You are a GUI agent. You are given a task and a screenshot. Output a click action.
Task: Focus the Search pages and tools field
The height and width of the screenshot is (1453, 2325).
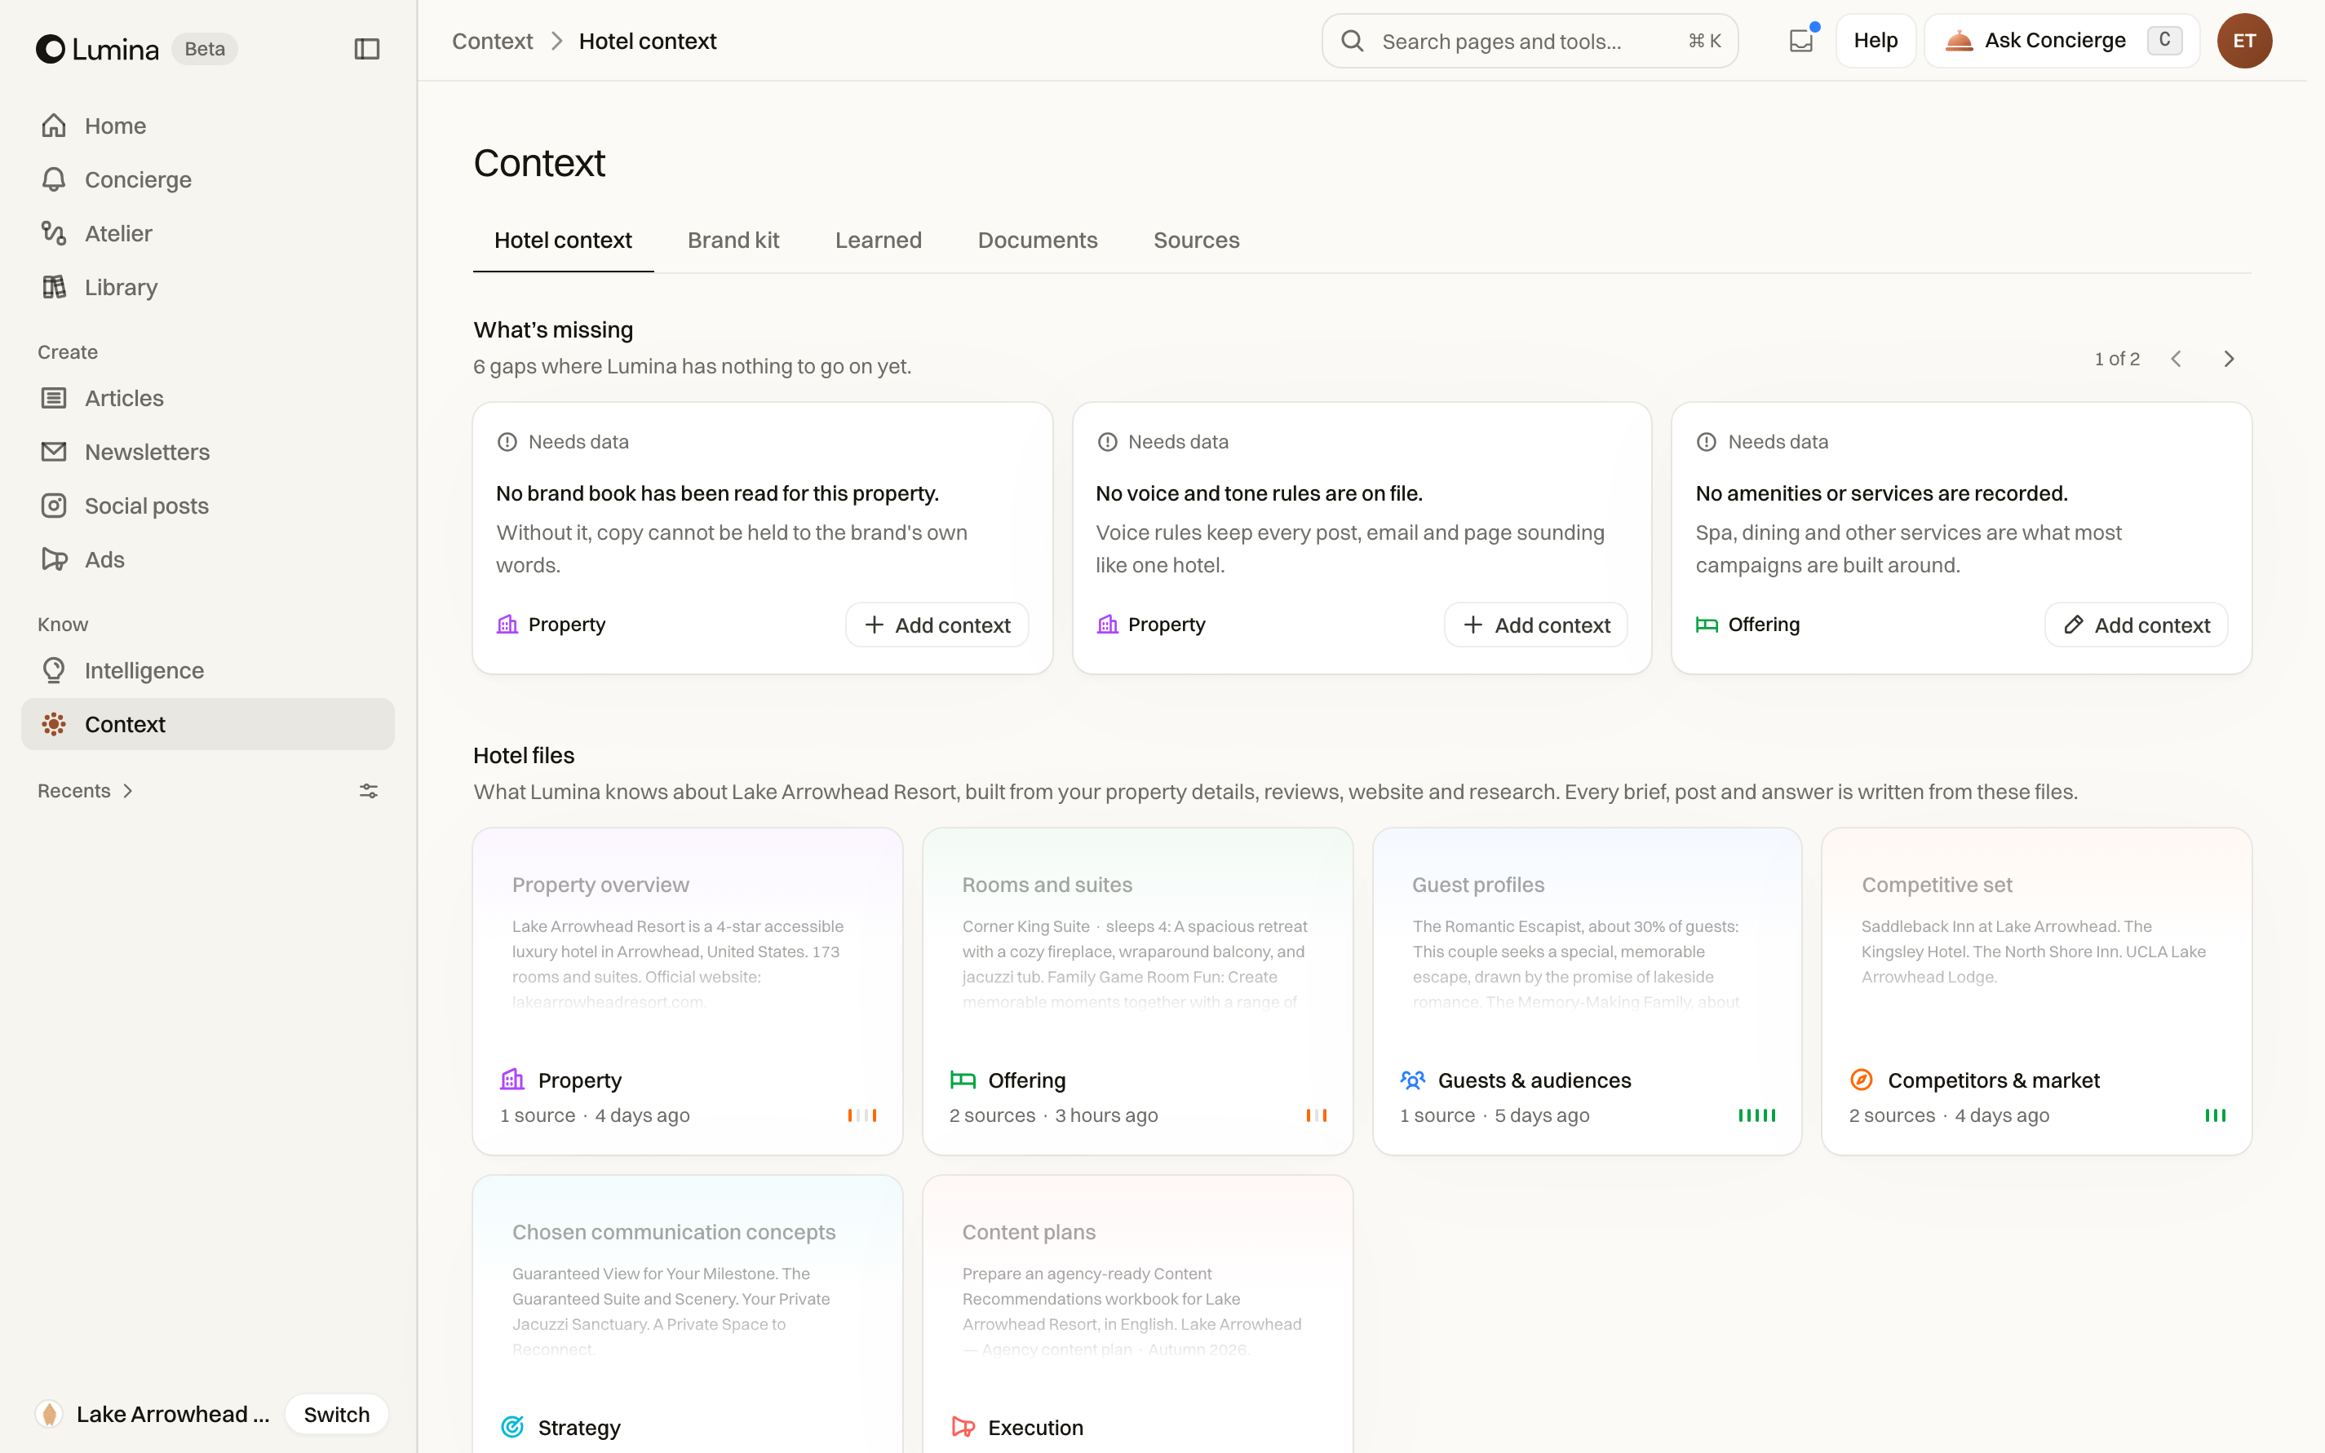1530,41
